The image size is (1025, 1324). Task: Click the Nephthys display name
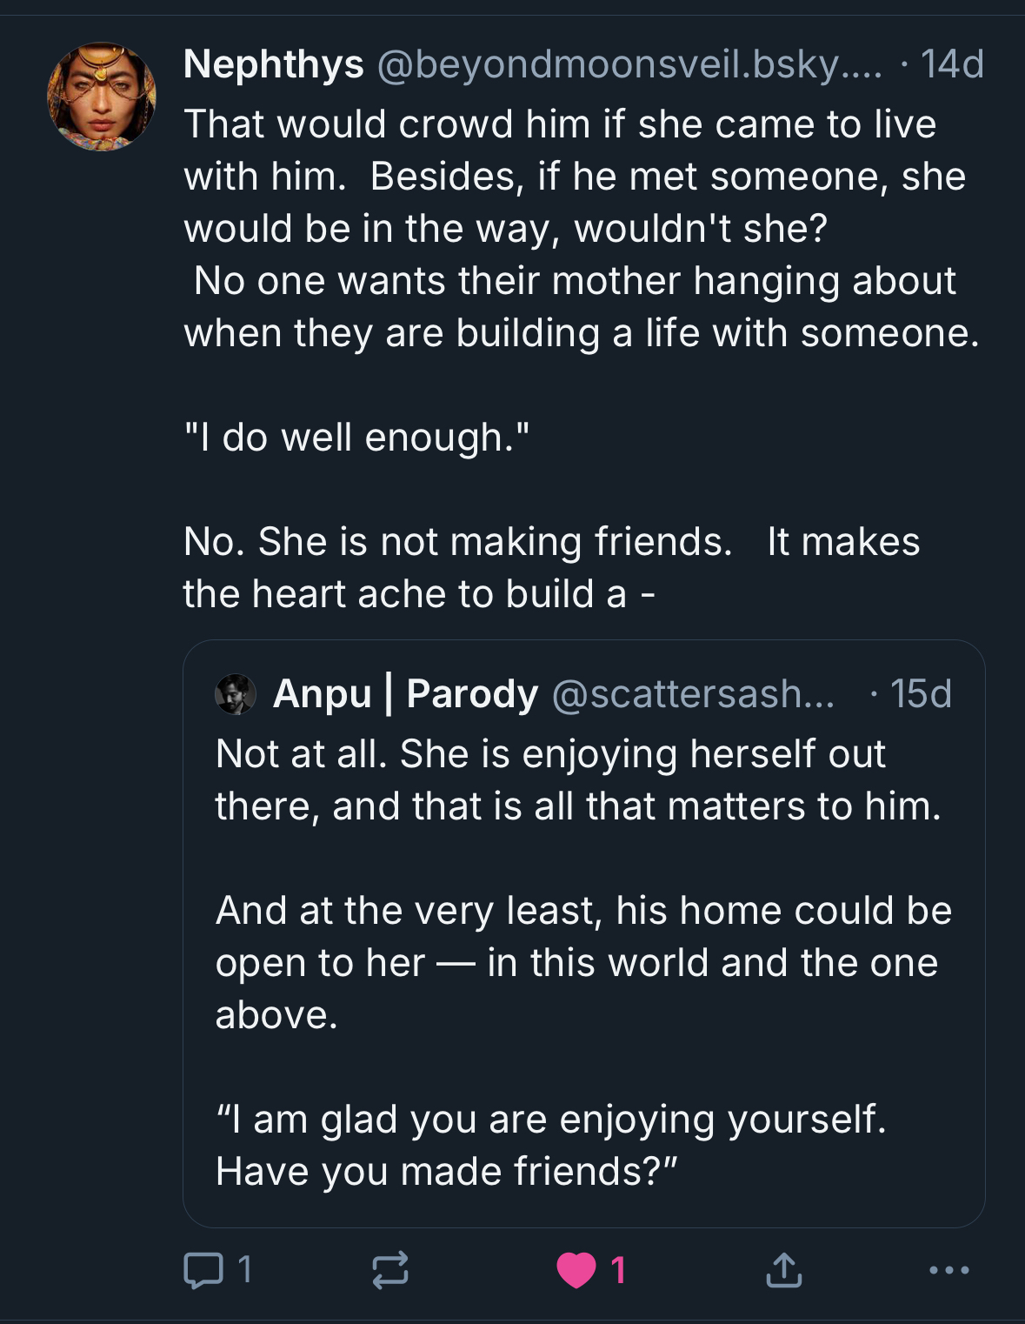click(274, 64)
